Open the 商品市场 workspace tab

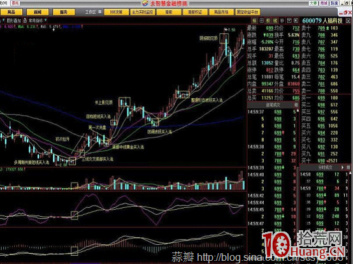point(221,12)
